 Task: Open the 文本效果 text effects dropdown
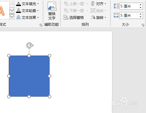coord(27,17)
